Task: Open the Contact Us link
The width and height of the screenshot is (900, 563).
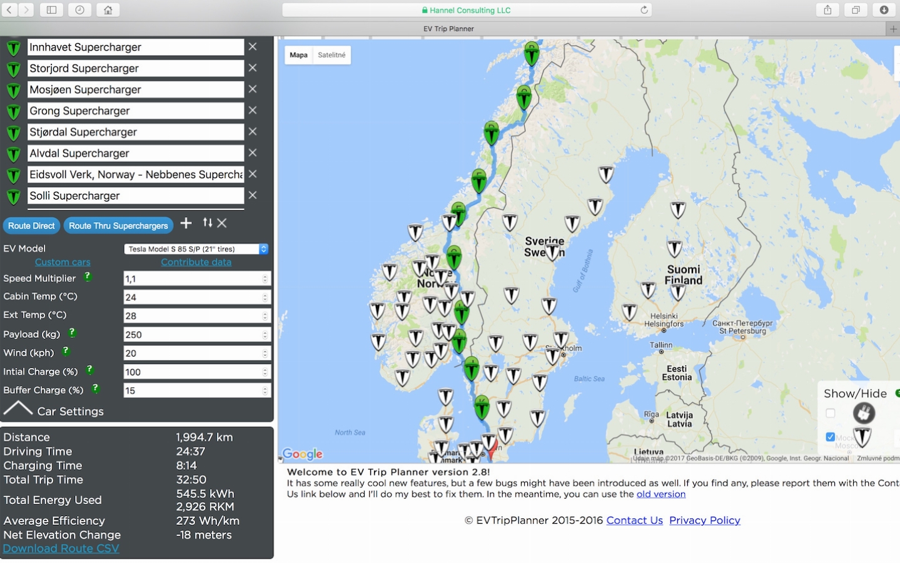Action: pos(634,520)
